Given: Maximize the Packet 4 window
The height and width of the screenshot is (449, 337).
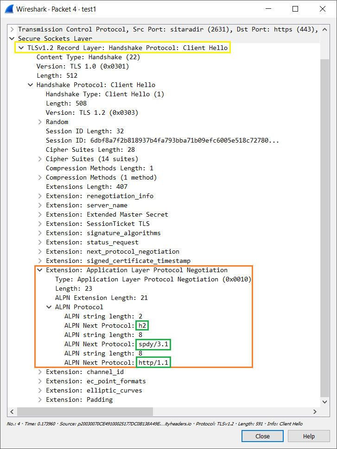Looking at the screenshot, I should click(295, 9).
